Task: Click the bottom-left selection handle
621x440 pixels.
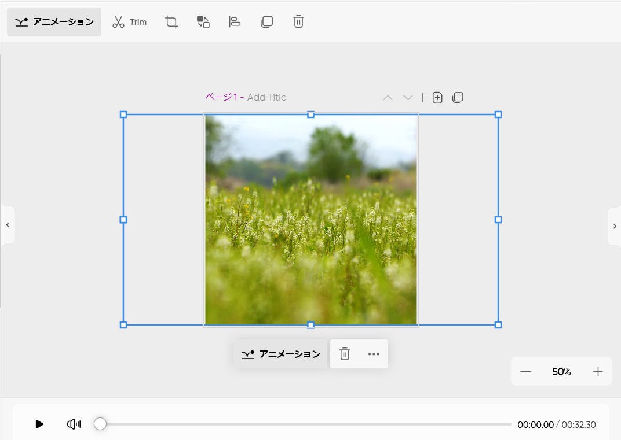Action: pyautogui.click(x=123, y=325)
